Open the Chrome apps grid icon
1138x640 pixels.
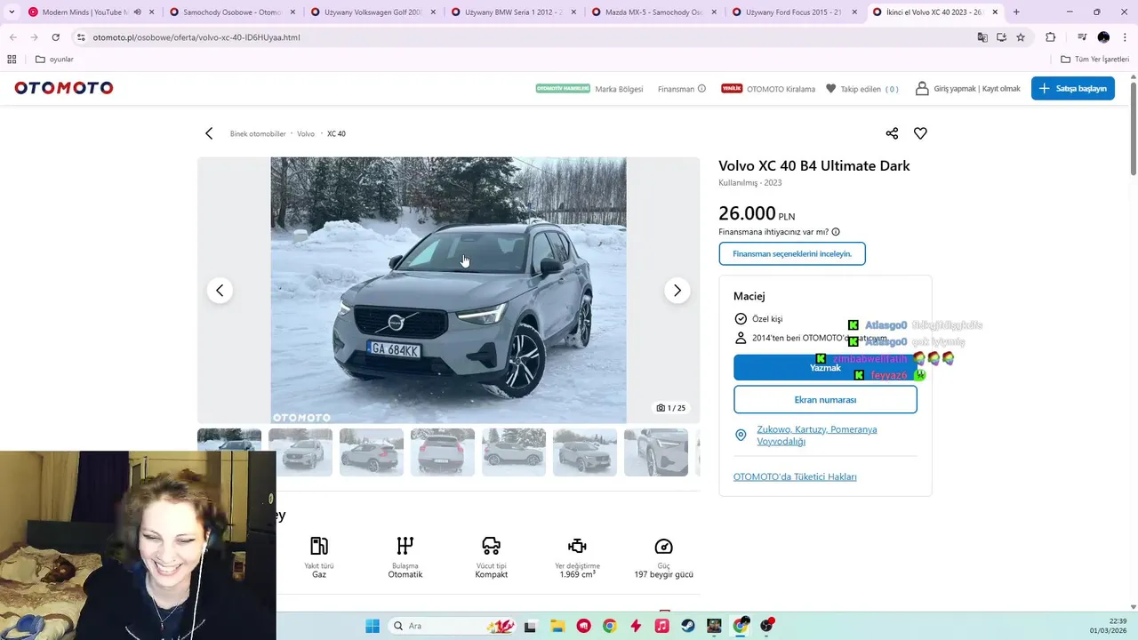tap(12, 60)
